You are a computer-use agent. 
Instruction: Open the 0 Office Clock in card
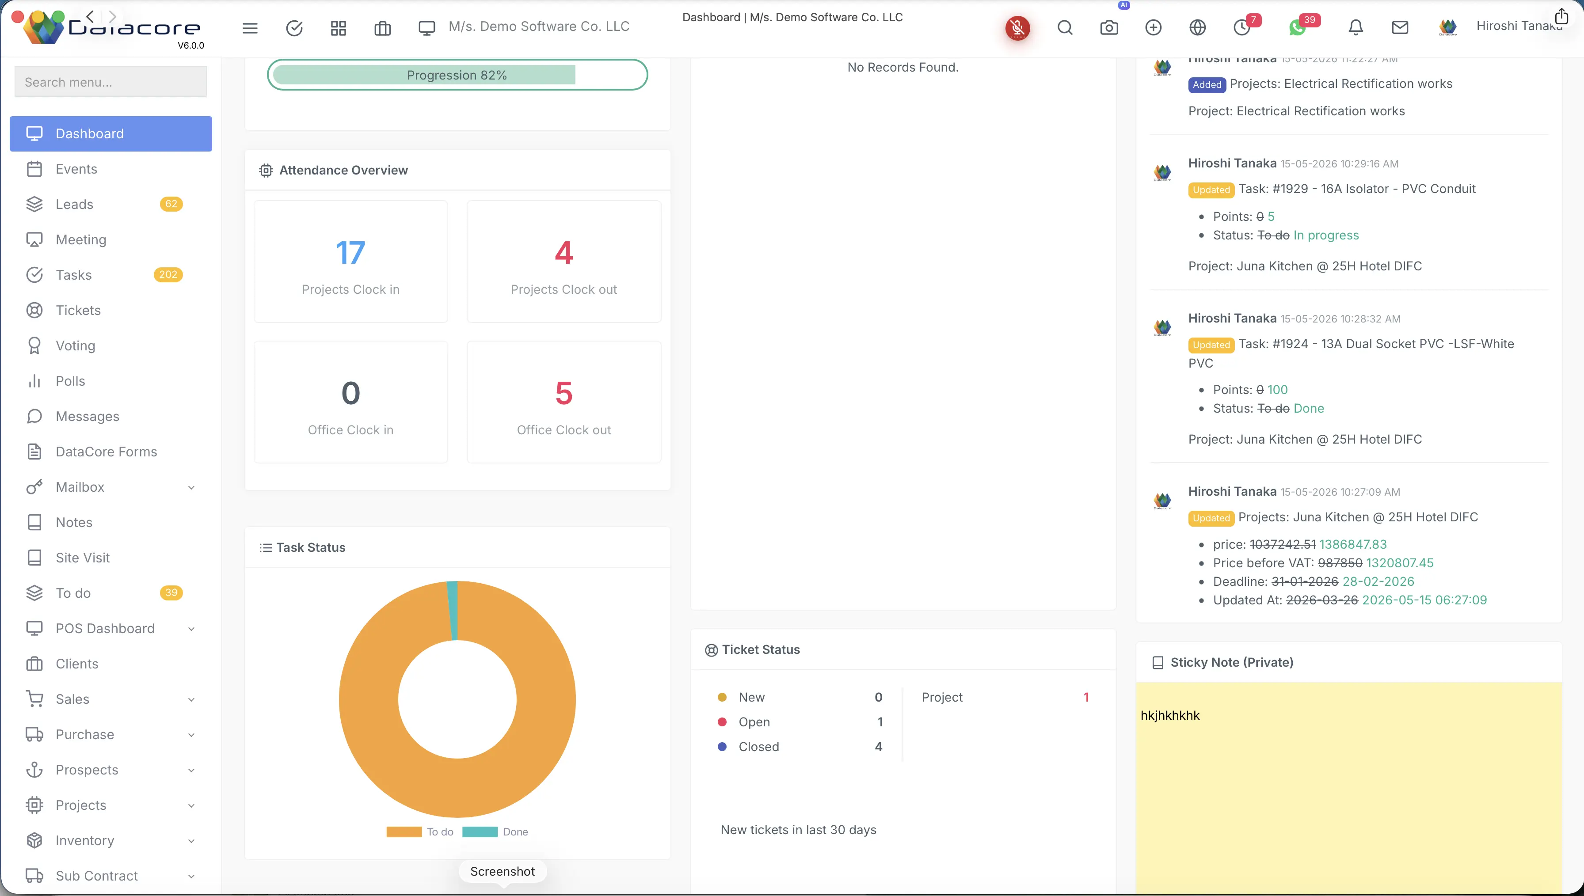[x=351, y=402]
